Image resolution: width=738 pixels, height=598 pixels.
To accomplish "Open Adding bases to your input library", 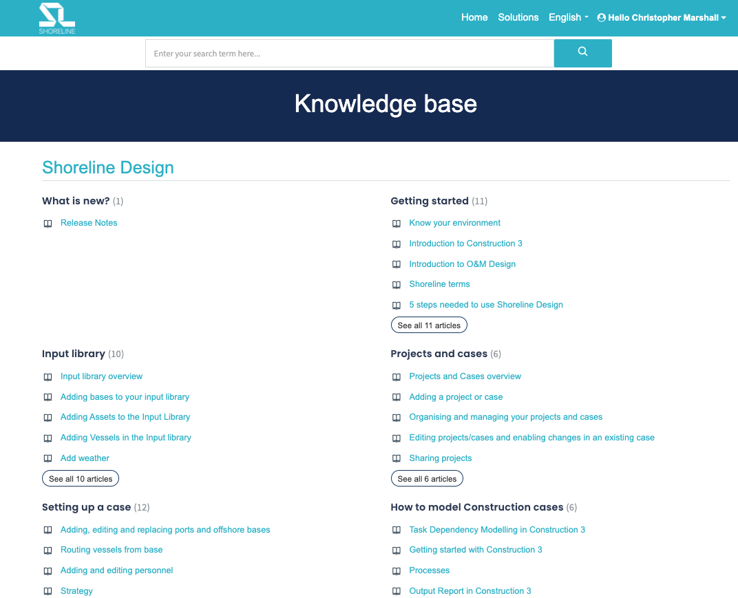I will (x=125, y=397).
